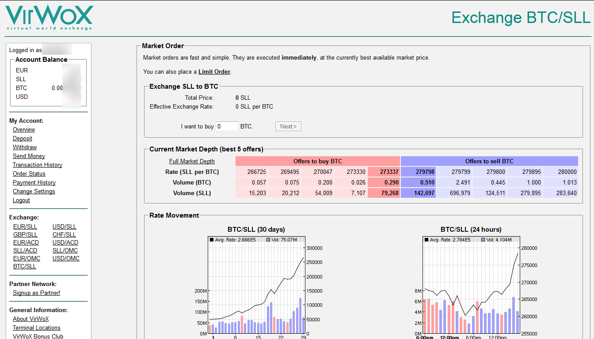Click SLL volume 79,268
This screenshot has width=594, height=339.
point(384,193)
